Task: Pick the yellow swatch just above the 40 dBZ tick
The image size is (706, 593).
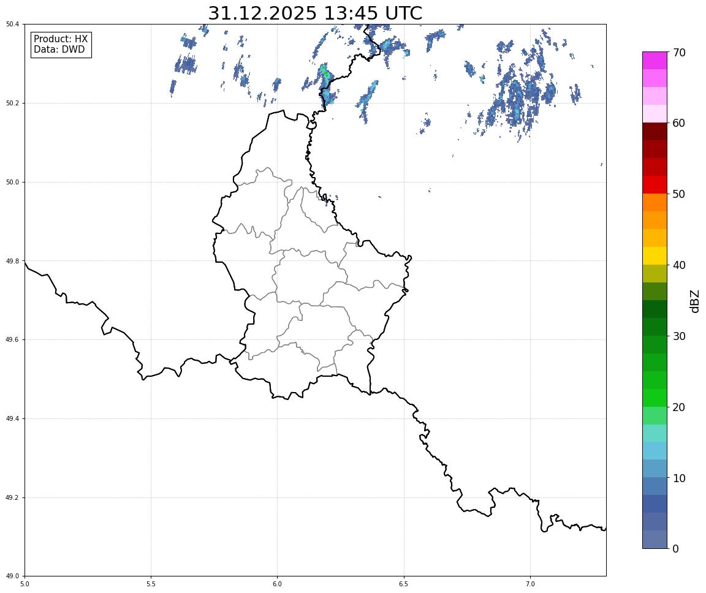Action: tap(655, 255)
